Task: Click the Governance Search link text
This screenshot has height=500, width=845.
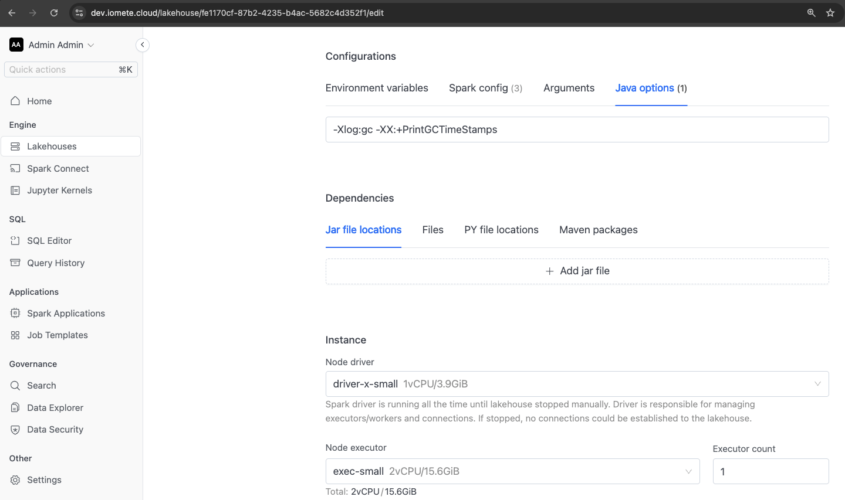Action: point(42,386)
